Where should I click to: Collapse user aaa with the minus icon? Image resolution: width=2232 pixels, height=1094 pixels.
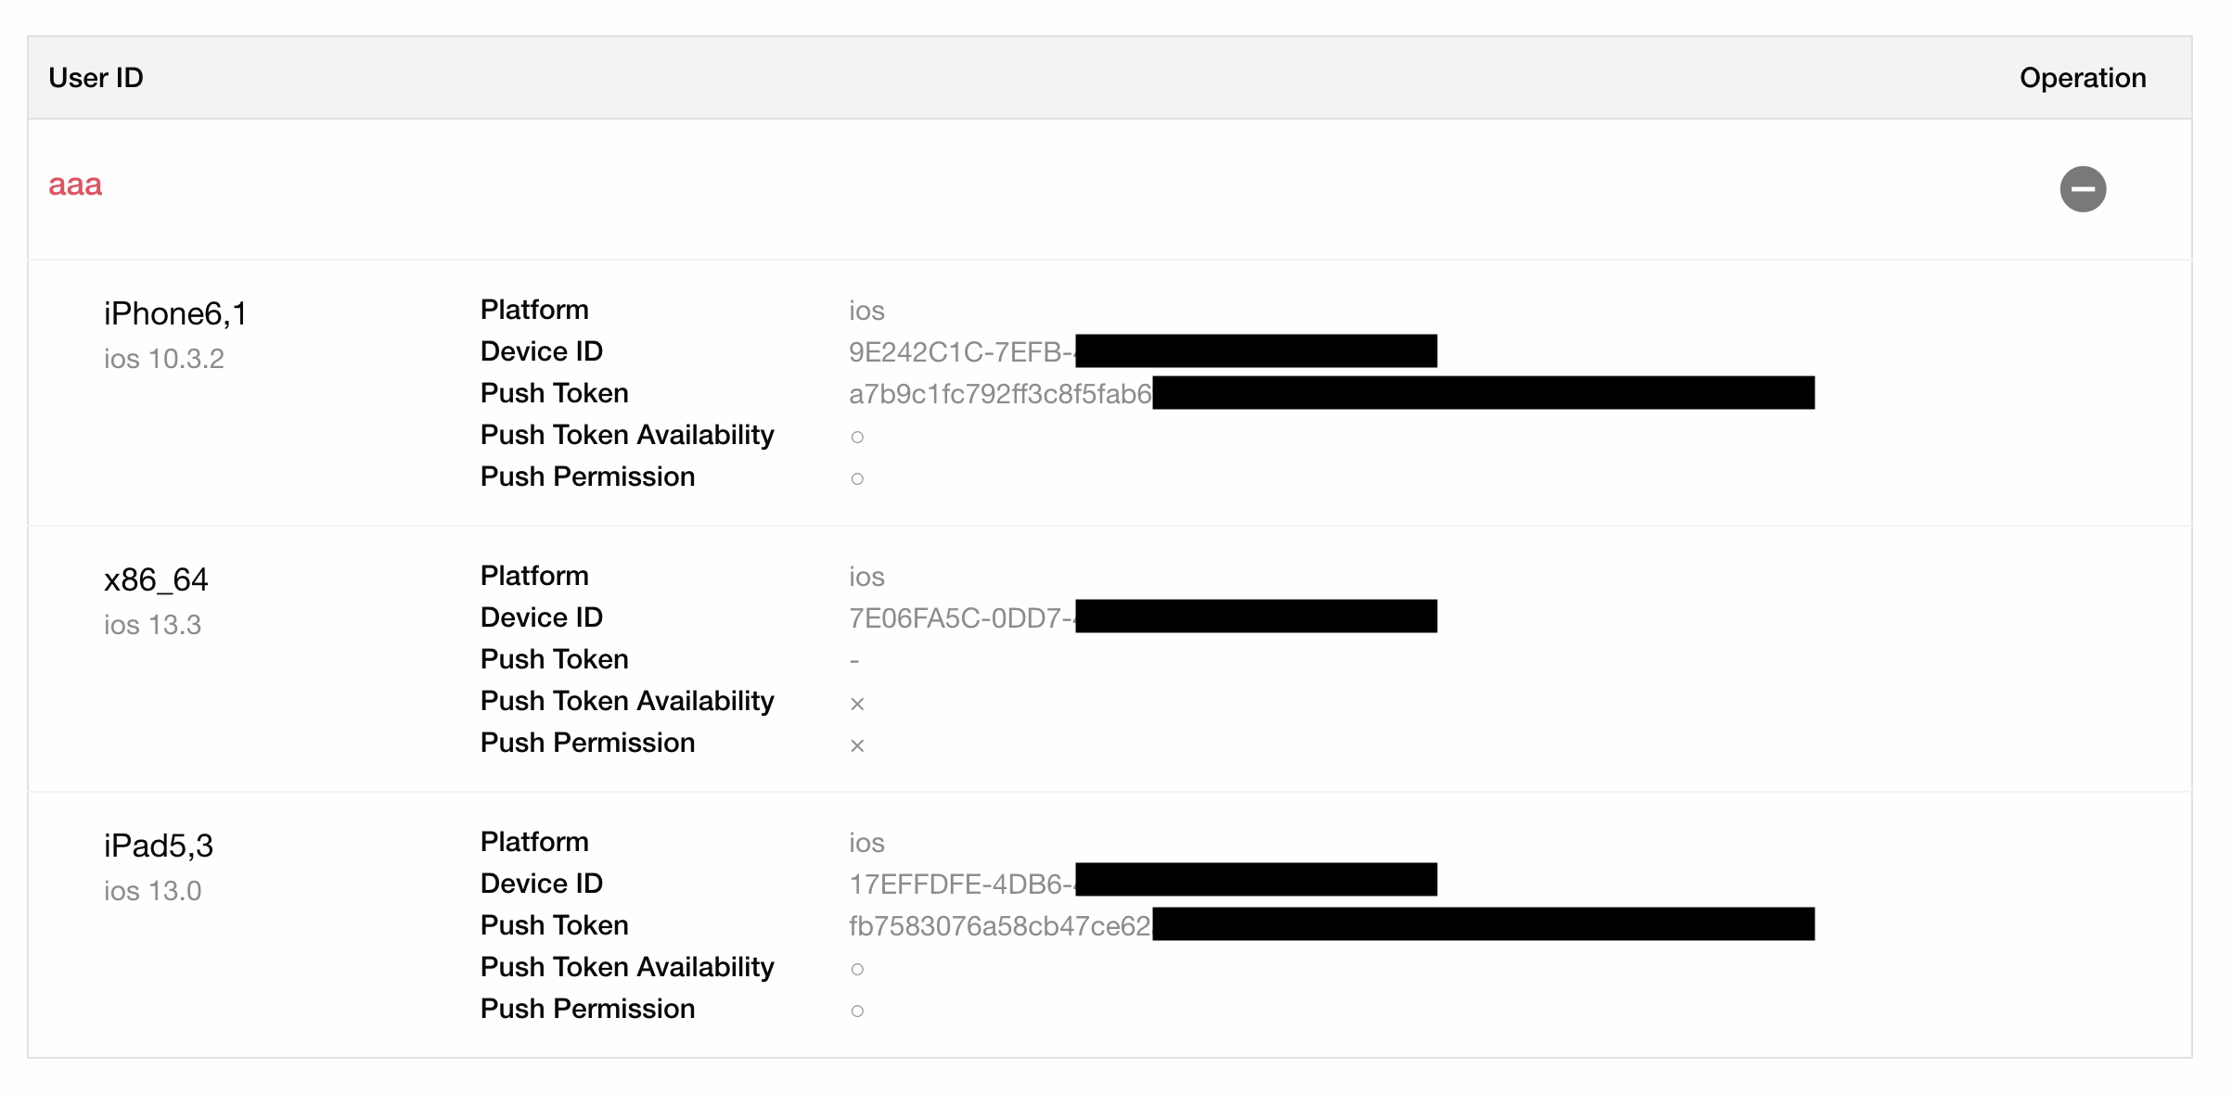tap(2083, 189)
